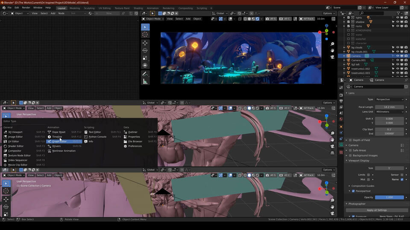Click the Clip Start value field
410x230 pixels.
click(x=389, y=129)
